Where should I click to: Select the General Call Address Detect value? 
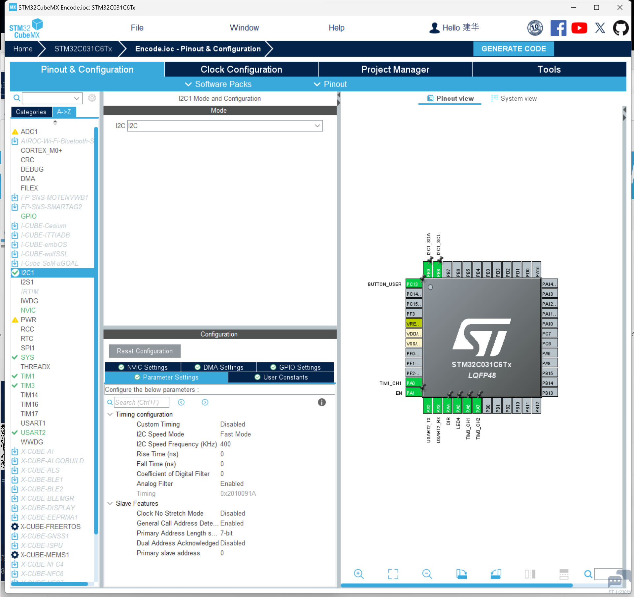click(x=232, y=523)
